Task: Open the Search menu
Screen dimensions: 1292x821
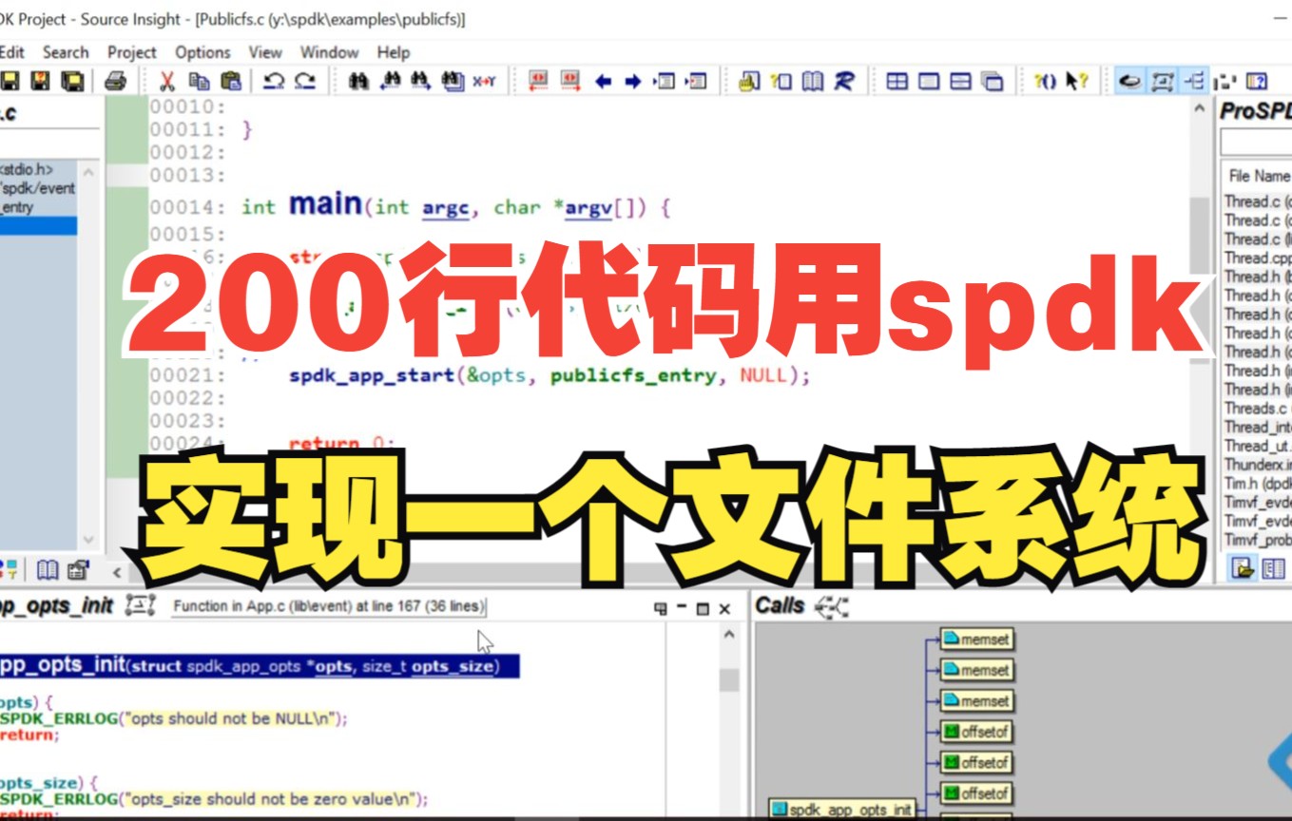Action: coord(66,52)
